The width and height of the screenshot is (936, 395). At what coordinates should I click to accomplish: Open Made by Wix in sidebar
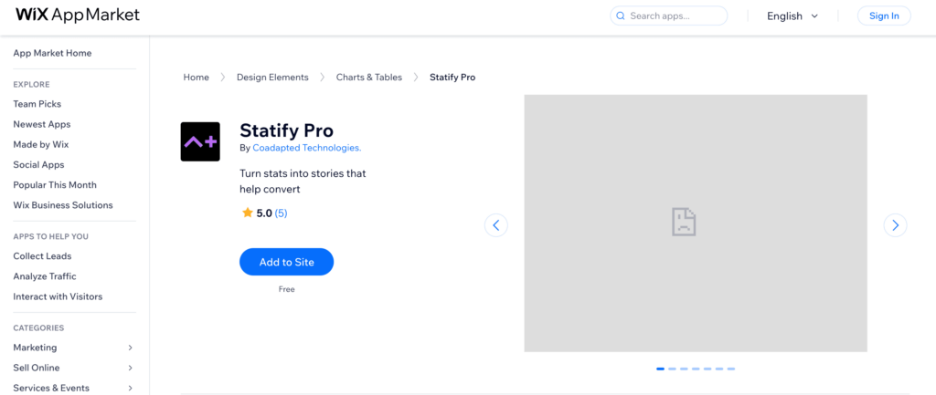point(41,144)
